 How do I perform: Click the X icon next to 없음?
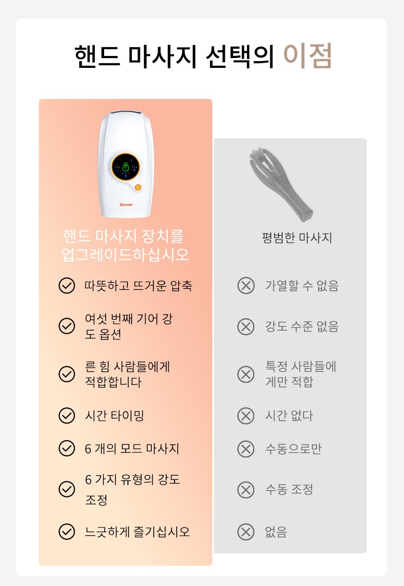[246, 532]
